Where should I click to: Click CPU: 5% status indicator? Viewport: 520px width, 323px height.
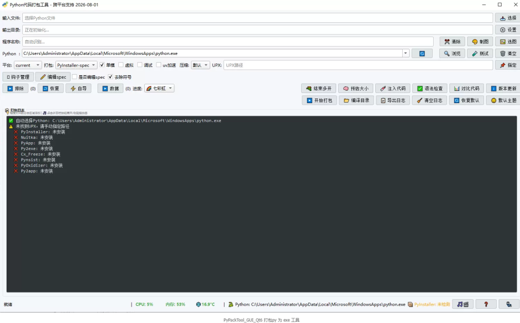point(144,304)
